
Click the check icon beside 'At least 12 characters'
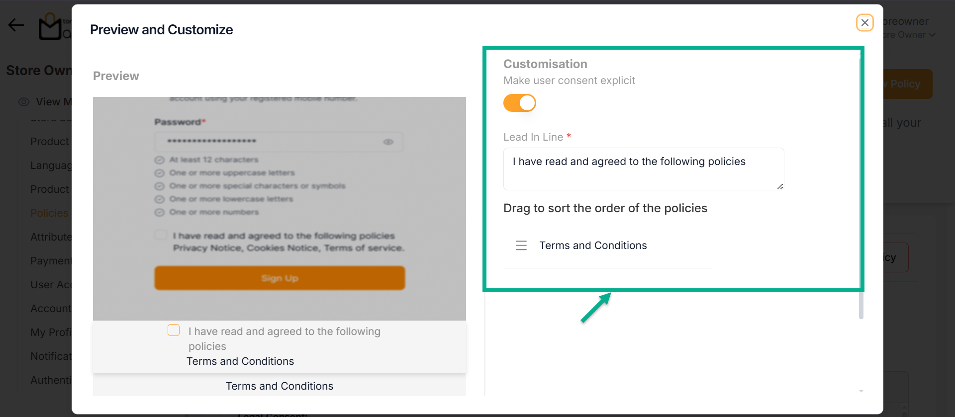click(x=159, y=160)
